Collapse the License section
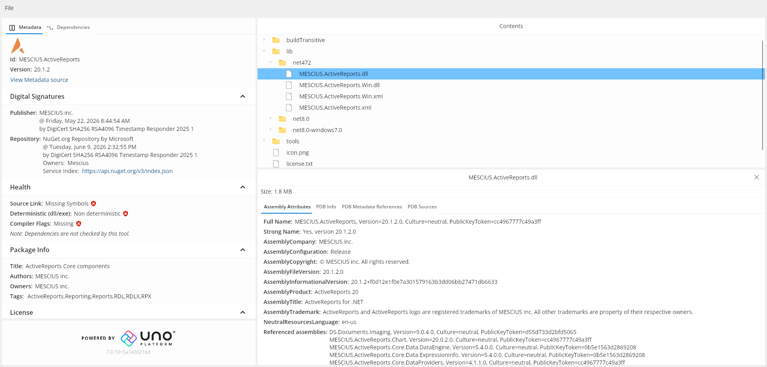Viewport: 767px width, 367px height. pos(243,312)
